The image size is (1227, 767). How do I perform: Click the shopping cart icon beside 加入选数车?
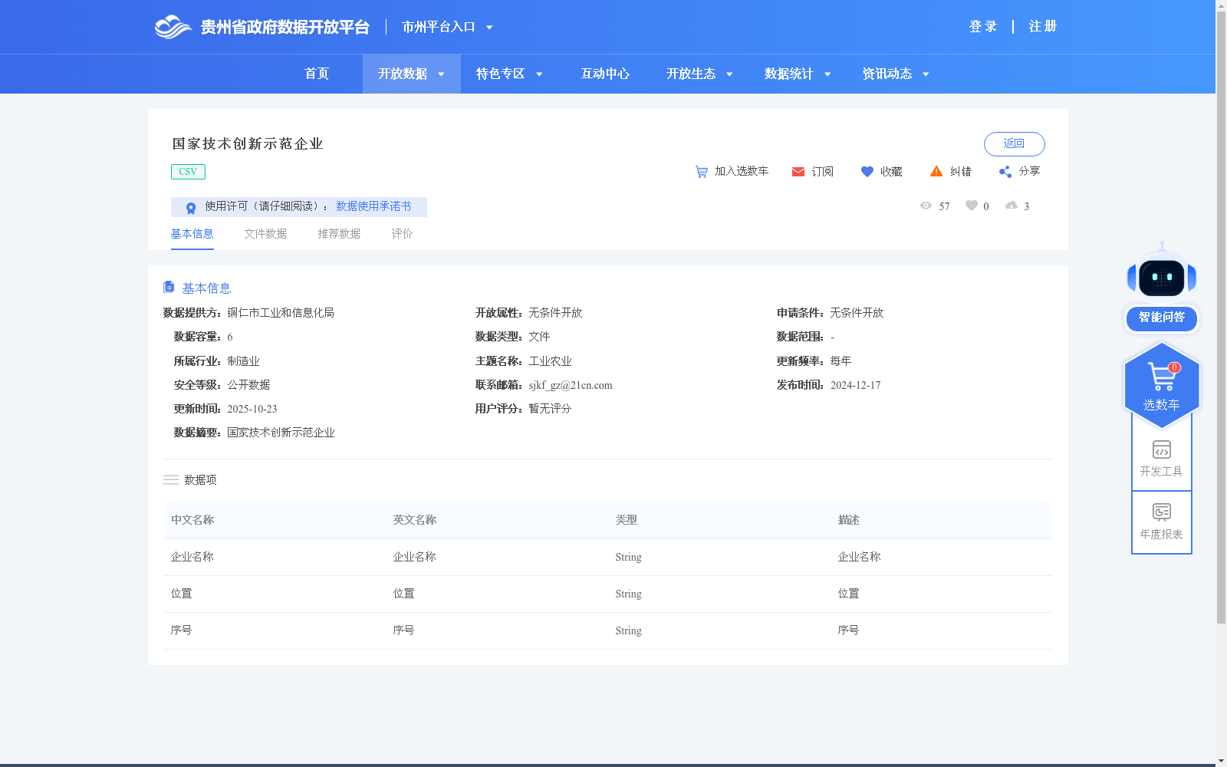tap(701, 172)
